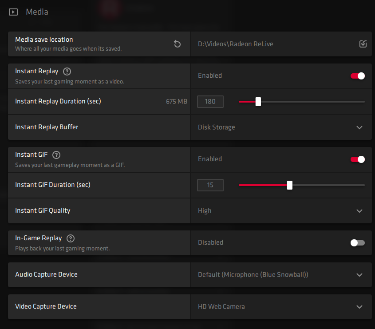Expand the Instant GIF Quality dropdown
375x329 pixels.
pyautogui.click(x=359, y=211)
